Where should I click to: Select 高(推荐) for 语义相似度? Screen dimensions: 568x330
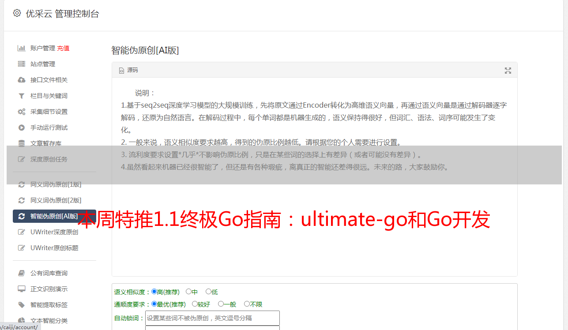coord(154,292)
